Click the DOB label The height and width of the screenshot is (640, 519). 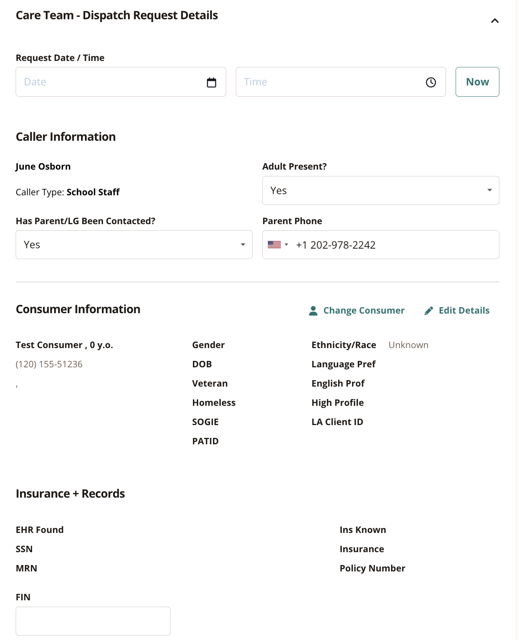coord(202,364)
